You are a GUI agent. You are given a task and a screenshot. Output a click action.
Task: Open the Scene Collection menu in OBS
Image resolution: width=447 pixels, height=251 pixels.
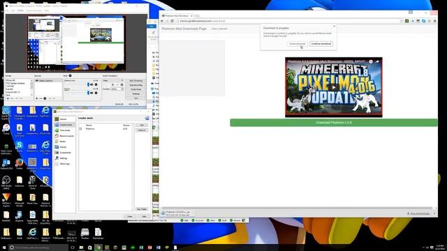click(x=34, y=10)
